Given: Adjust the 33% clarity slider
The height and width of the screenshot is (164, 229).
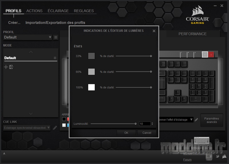Looking at the screenshot, I should click(x=134, y=56).
